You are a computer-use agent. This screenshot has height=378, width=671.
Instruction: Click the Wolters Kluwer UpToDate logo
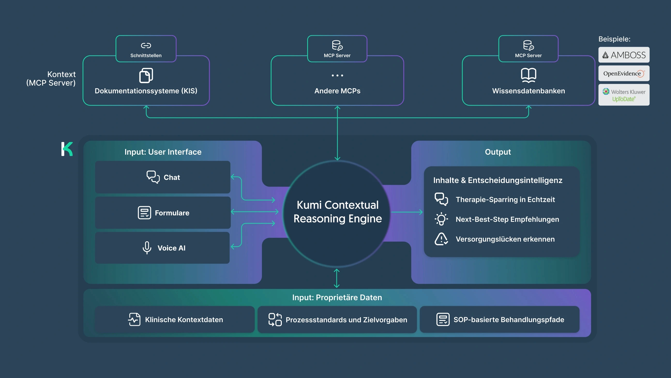pos(624,95)
